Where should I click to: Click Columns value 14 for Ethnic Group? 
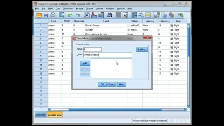pos(164,26)
